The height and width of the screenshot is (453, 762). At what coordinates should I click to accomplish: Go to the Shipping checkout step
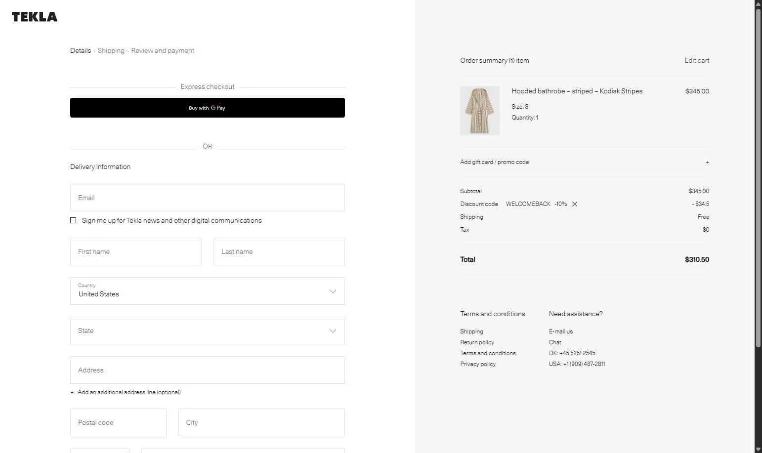click(x=111, y=50)
